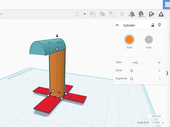The height and width of the screenshot is (127, 170).
Task: Open the 3D design grid view button
Action: 167,4
